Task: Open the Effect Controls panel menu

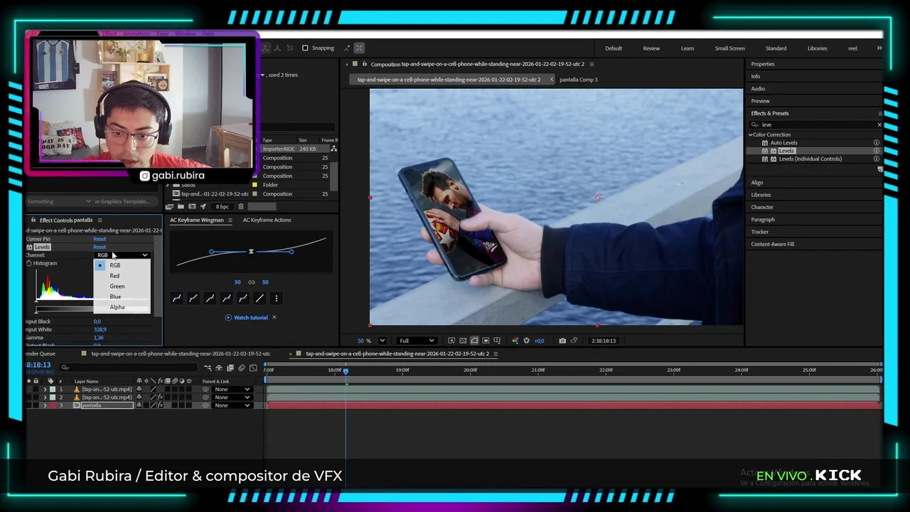Action: [100, 220]
